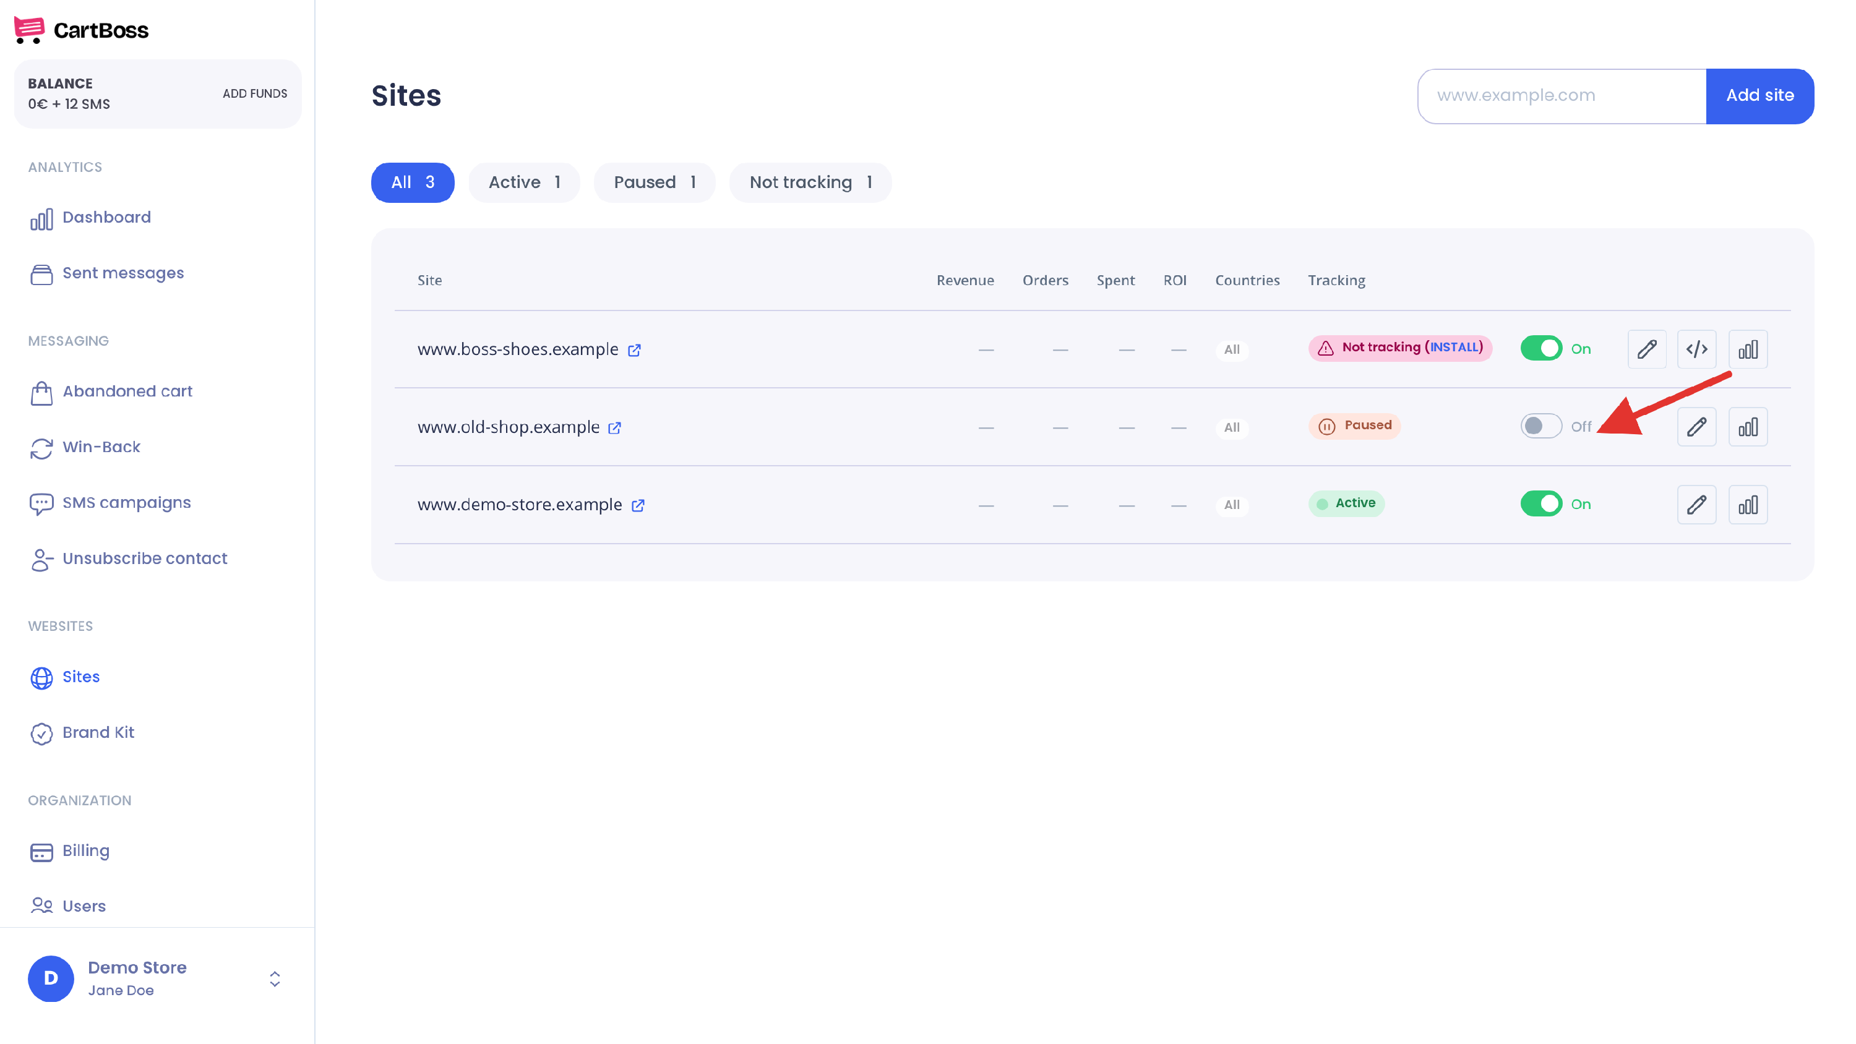Screen dimensions: 1856x1044
Task: Open Unsubscribe contact page
Action: coord(128,558)
